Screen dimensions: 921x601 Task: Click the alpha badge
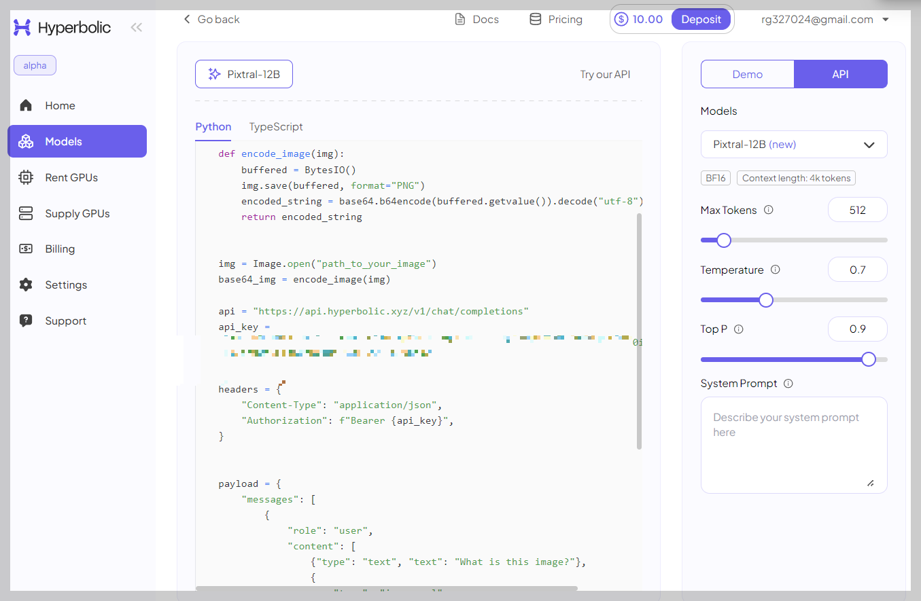tap(35, 65)
